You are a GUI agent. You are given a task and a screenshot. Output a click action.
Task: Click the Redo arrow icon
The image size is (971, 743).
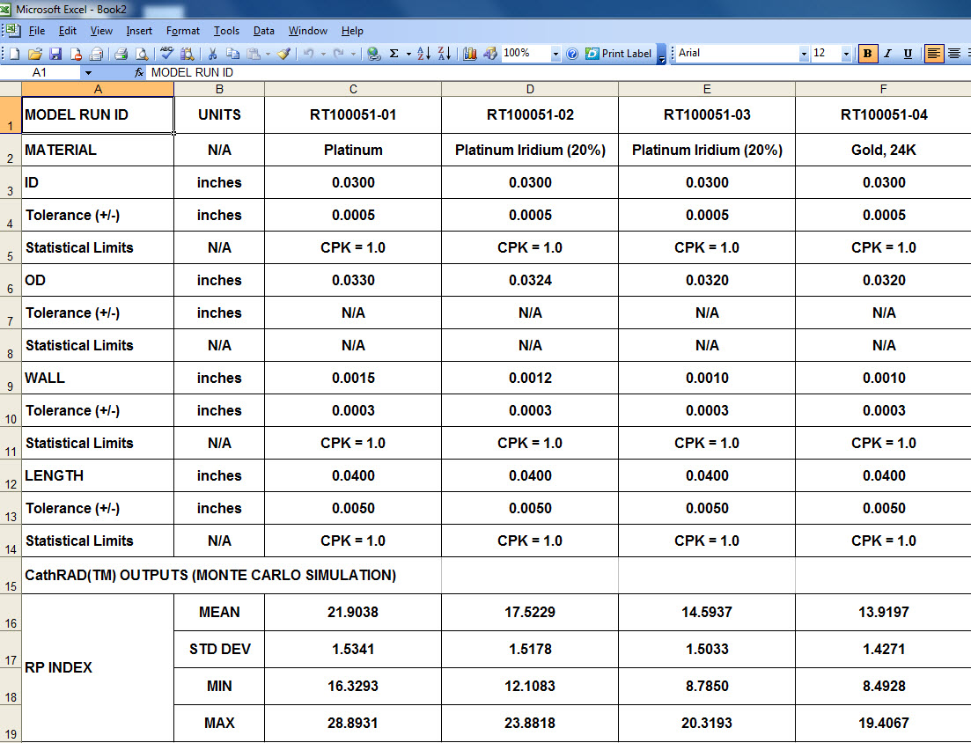(x=339, y=54)
